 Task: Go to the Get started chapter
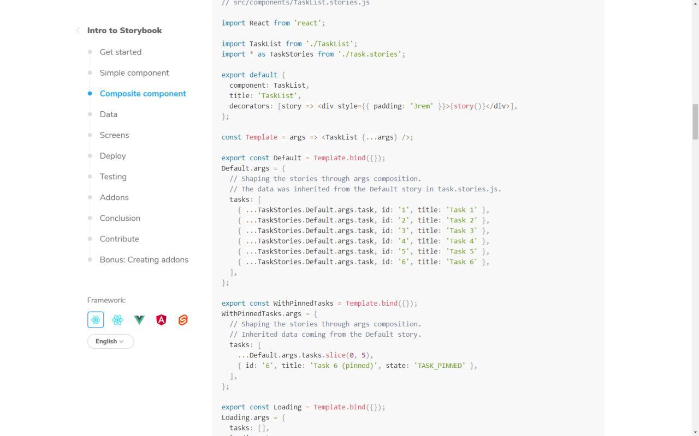click(120, 52)
